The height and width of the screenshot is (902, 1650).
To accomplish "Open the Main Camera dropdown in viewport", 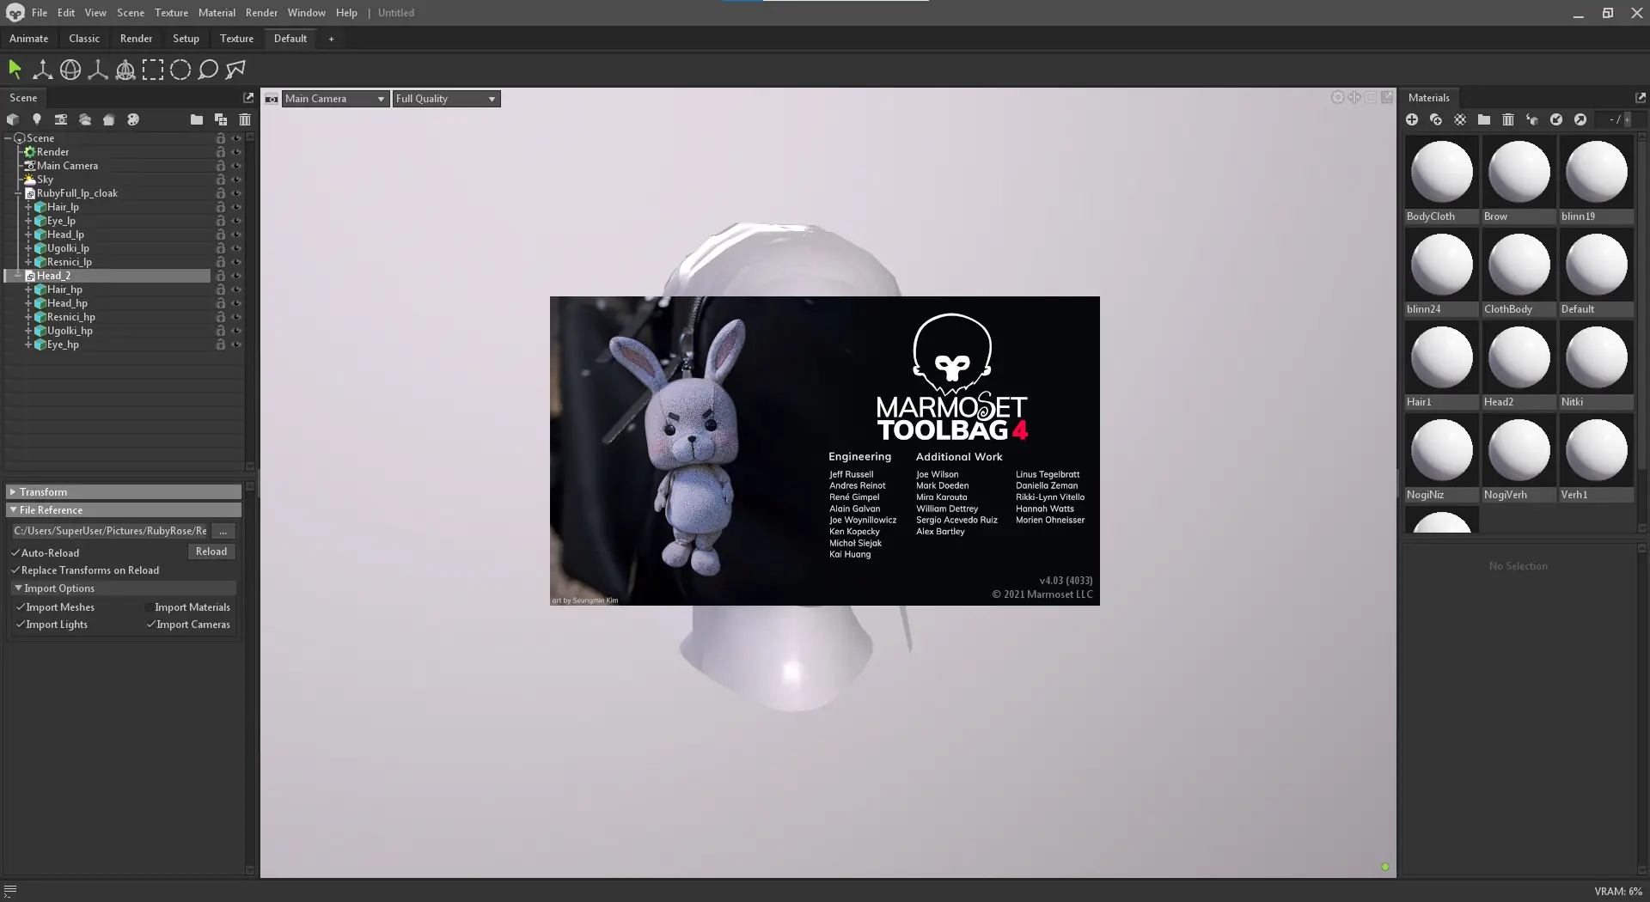I will (335, 99).
